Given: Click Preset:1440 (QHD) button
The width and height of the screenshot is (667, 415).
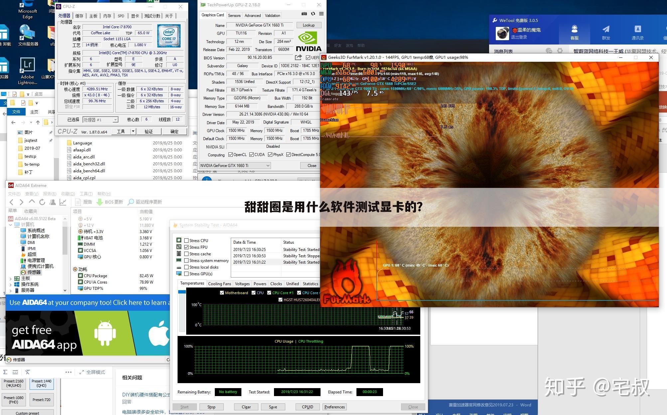Looking at the screenshot, I should coord(42,383).
